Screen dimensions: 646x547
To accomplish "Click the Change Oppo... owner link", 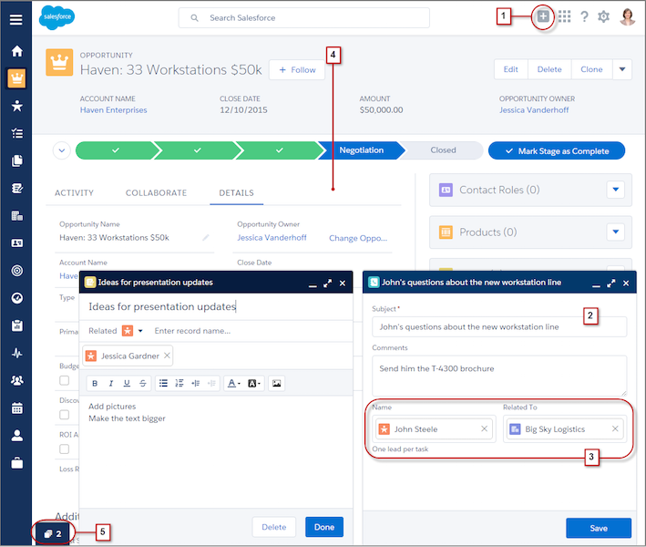I will coord(358,238).
